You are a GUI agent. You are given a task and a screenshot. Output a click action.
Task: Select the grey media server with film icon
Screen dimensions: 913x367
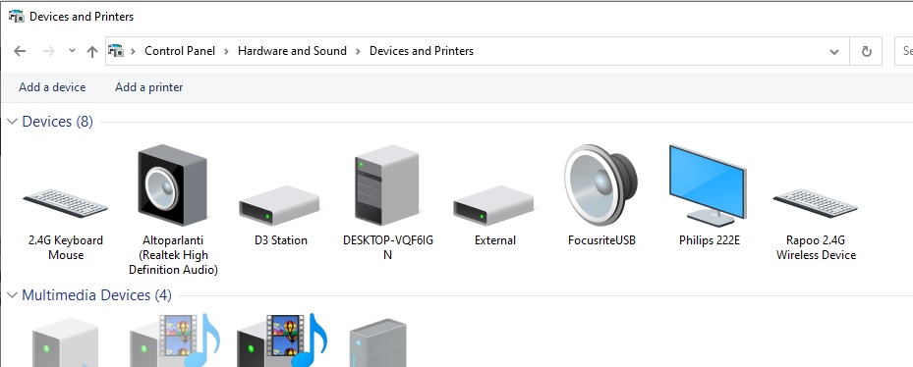(174, 341)
